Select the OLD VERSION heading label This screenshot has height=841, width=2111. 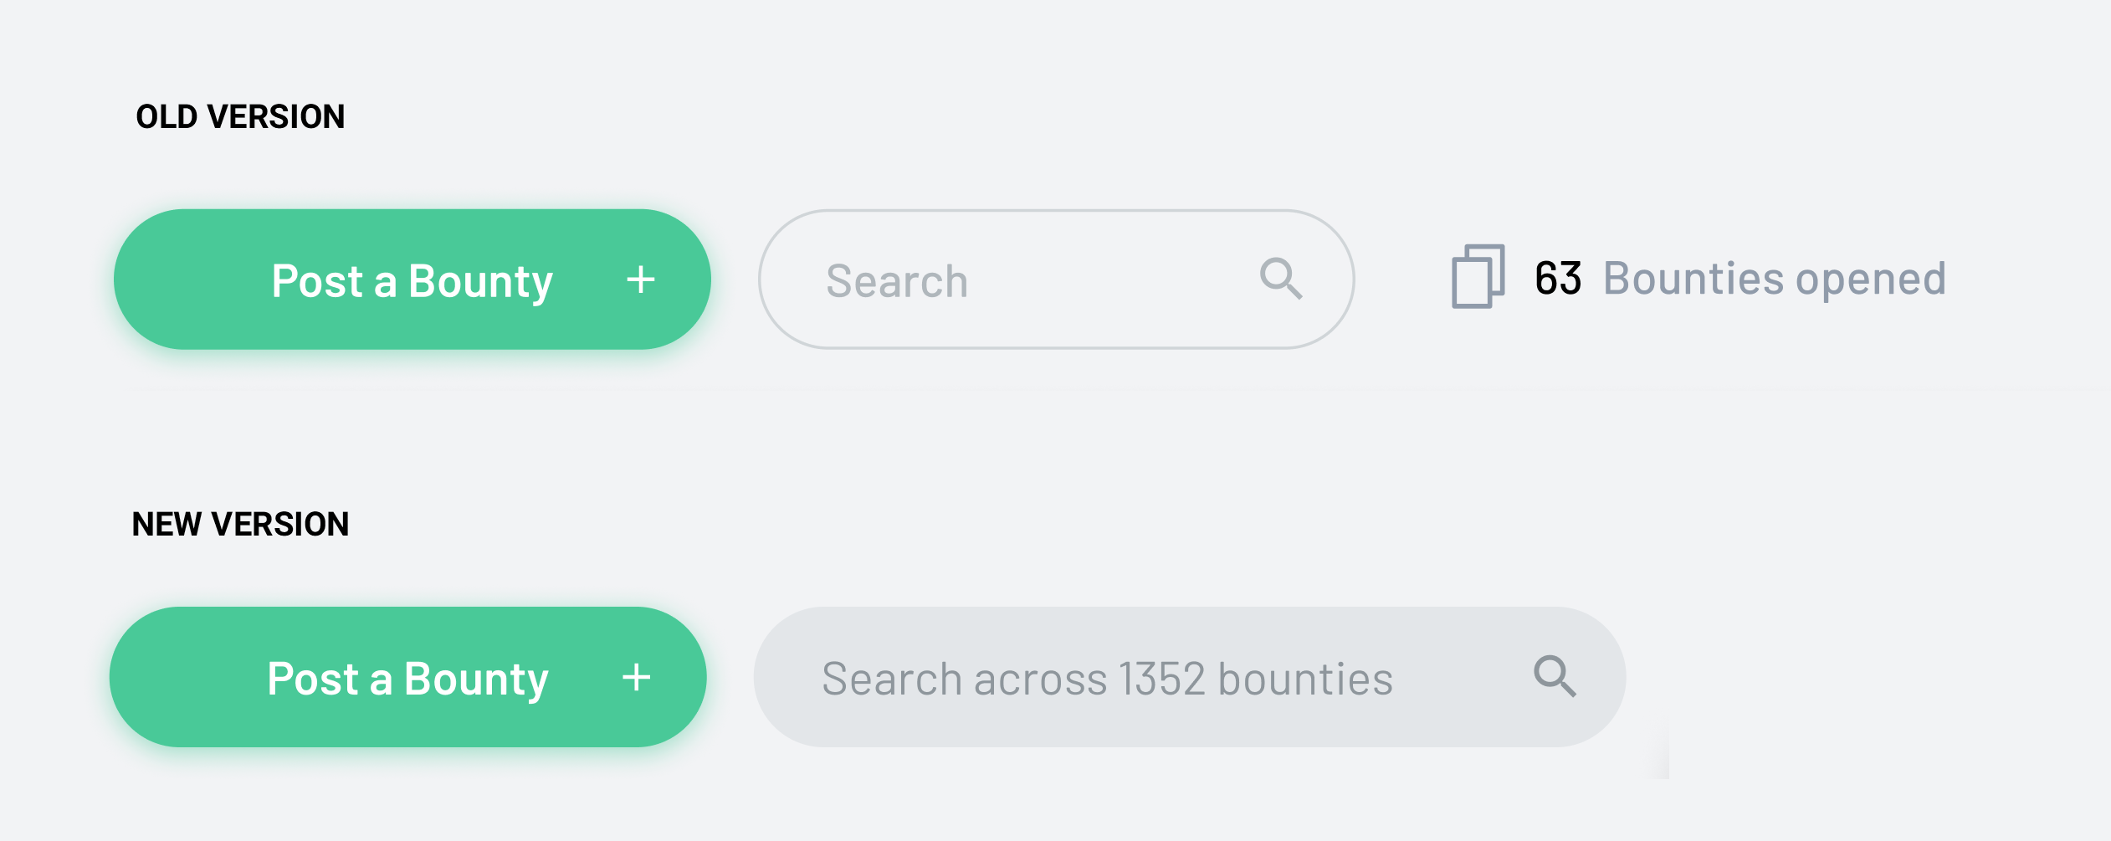(241, 115)
